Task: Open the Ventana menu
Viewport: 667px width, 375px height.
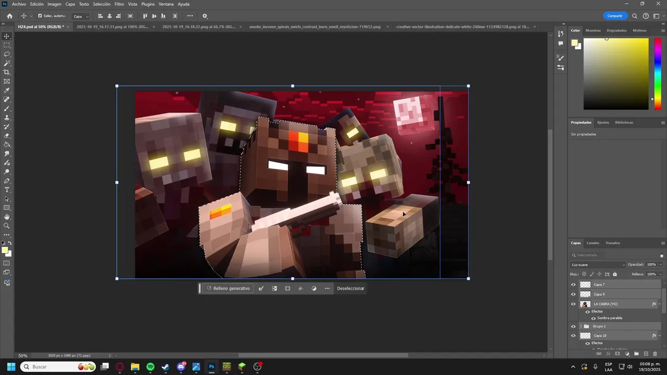Action: click(166, 4)
